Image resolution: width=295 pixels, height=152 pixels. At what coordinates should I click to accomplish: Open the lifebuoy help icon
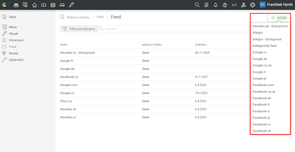tap(253, 5)
